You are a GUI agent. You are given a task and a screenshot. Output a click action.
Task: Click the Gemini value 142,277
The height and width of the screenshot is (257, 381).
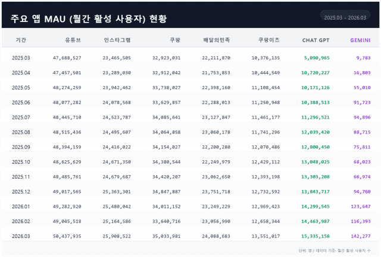coord(360,236)
